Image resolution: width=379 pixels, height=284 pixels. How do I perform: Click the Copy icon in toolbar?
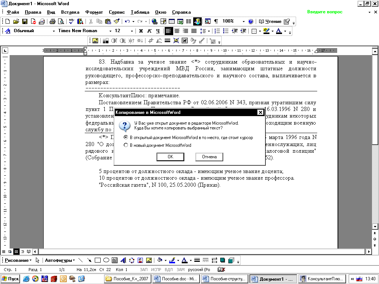point(99,21)
